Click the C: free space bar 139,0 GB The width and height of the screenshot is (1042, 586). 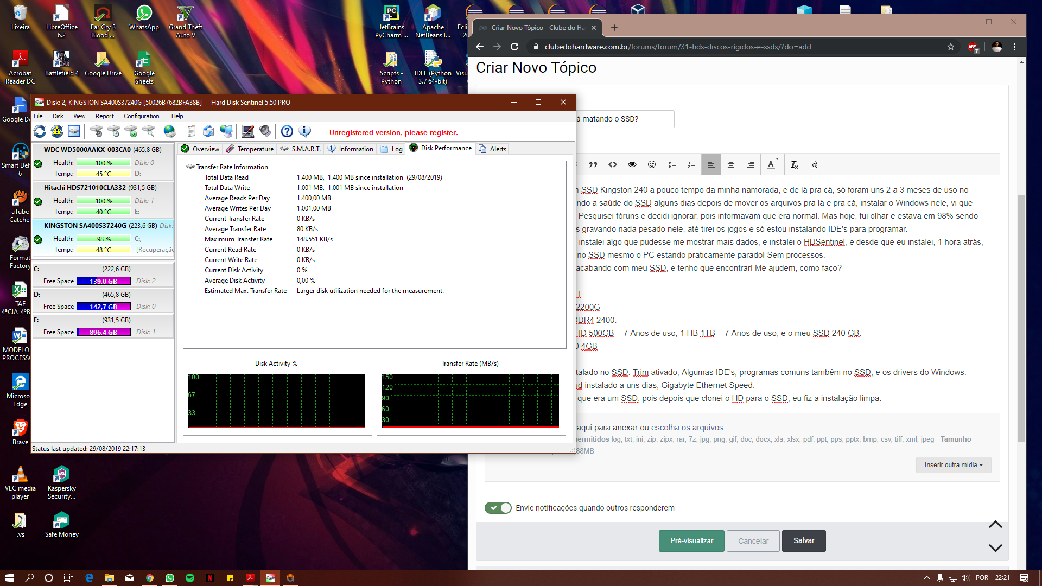pos(104,281)
